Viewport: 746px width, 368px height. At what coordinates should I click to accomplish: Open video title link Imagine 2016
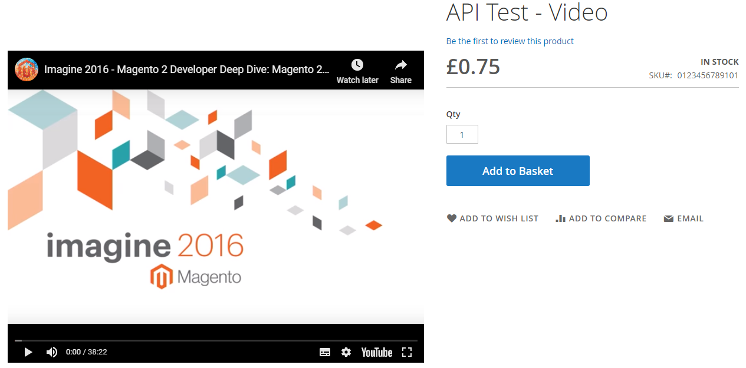(187, 69)
